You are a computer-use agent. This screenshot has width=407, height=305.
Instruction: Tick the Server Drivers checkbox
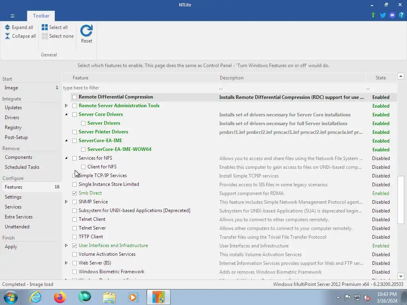tap(83, 123)
